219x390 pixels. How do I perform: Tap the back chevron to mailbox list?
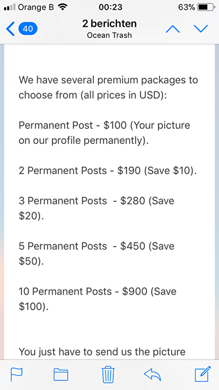(10, 29)
